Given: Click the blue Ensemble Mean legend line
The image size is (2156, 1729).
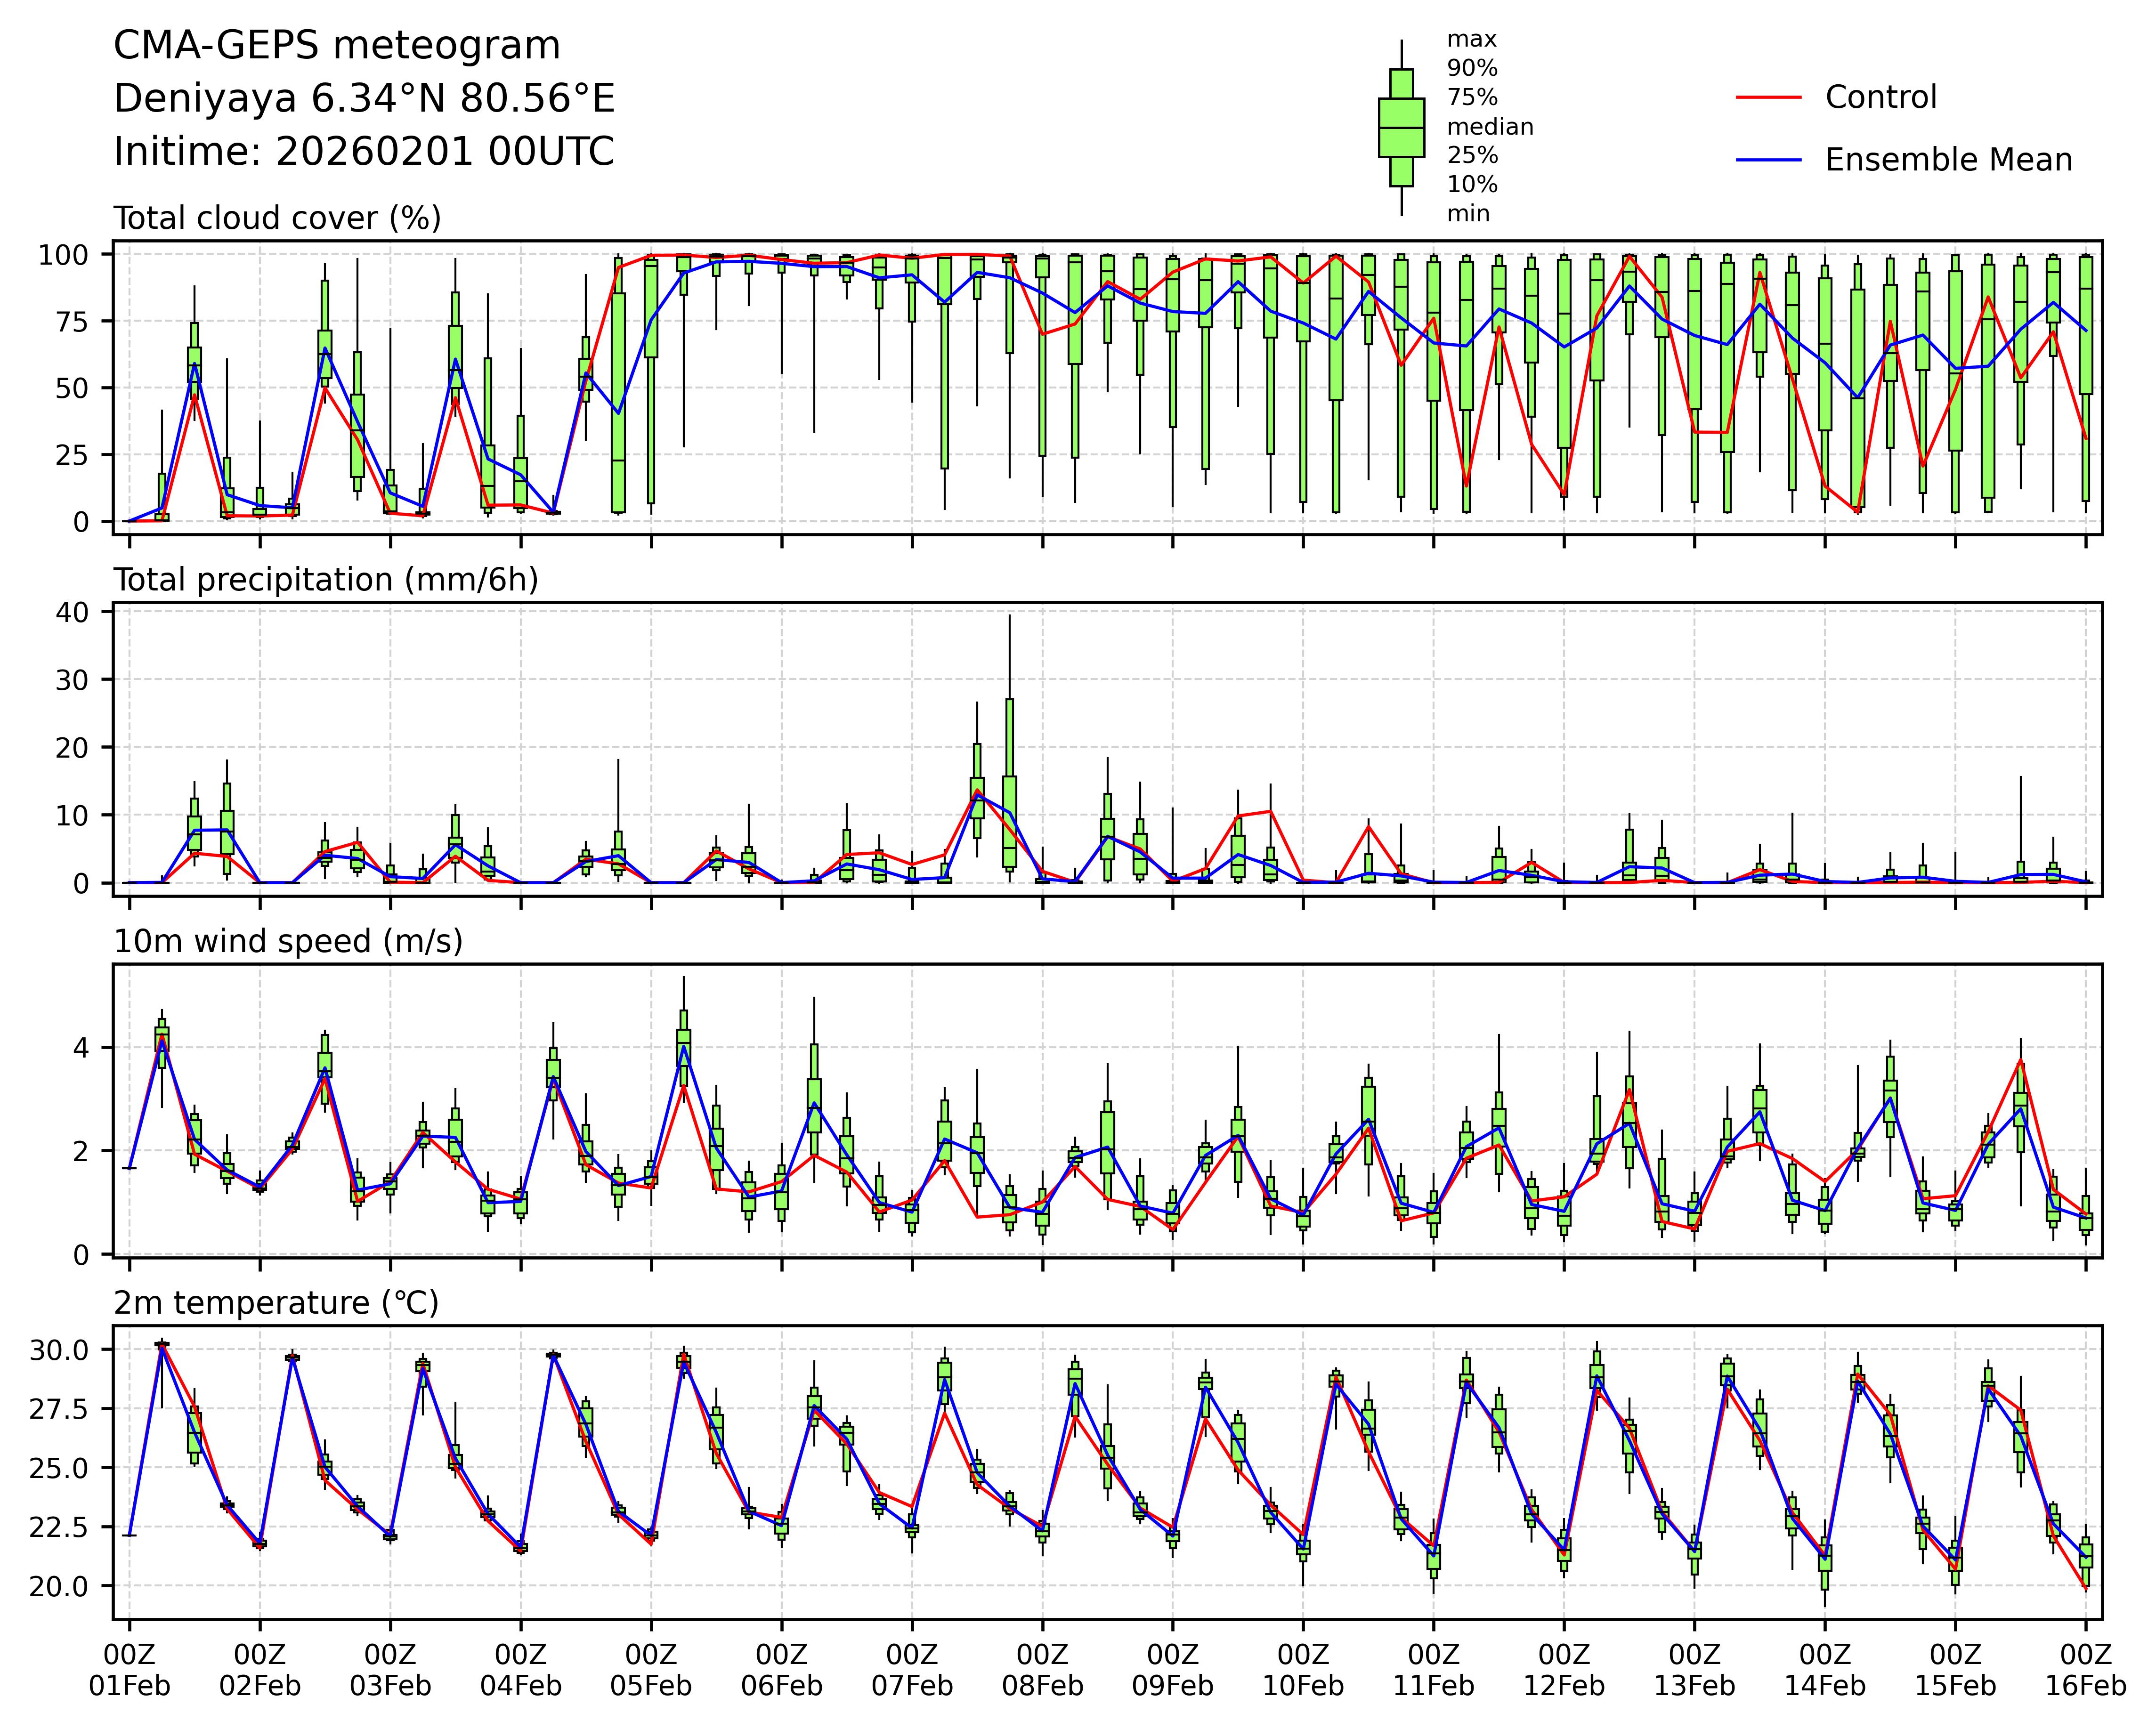Looking at the screenshot, I should (1768, 160).
